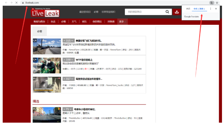The width and height of the screenshot is (223, 128).
Task: Click the search magnifier icon
Action: [x=167, y=12]
